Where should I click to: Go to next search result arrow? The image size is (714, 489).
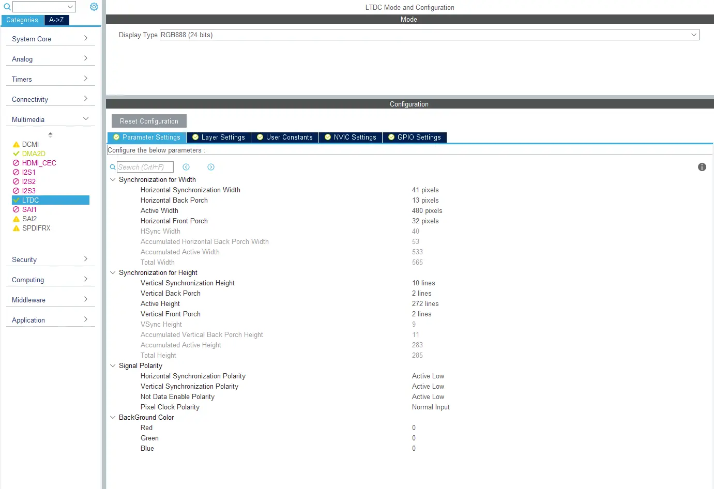tap(211, 167)
